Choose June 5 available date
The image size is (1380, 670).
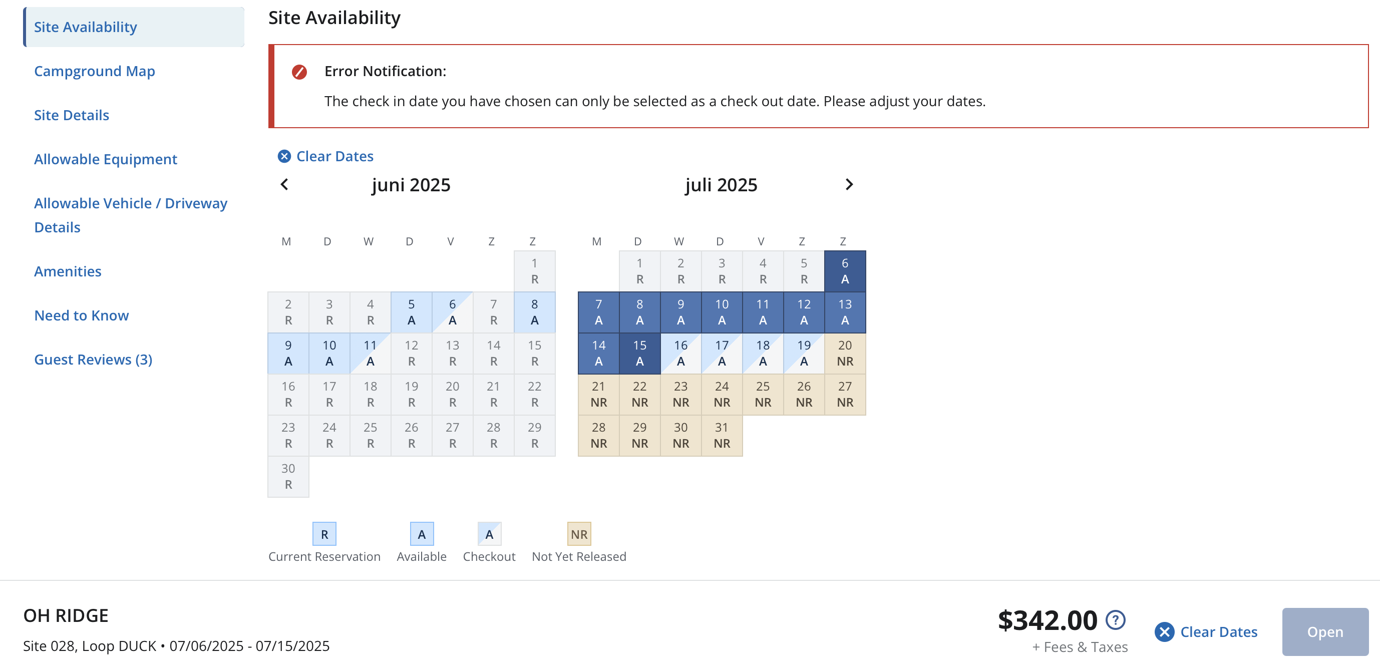click(x=411, y=312)
